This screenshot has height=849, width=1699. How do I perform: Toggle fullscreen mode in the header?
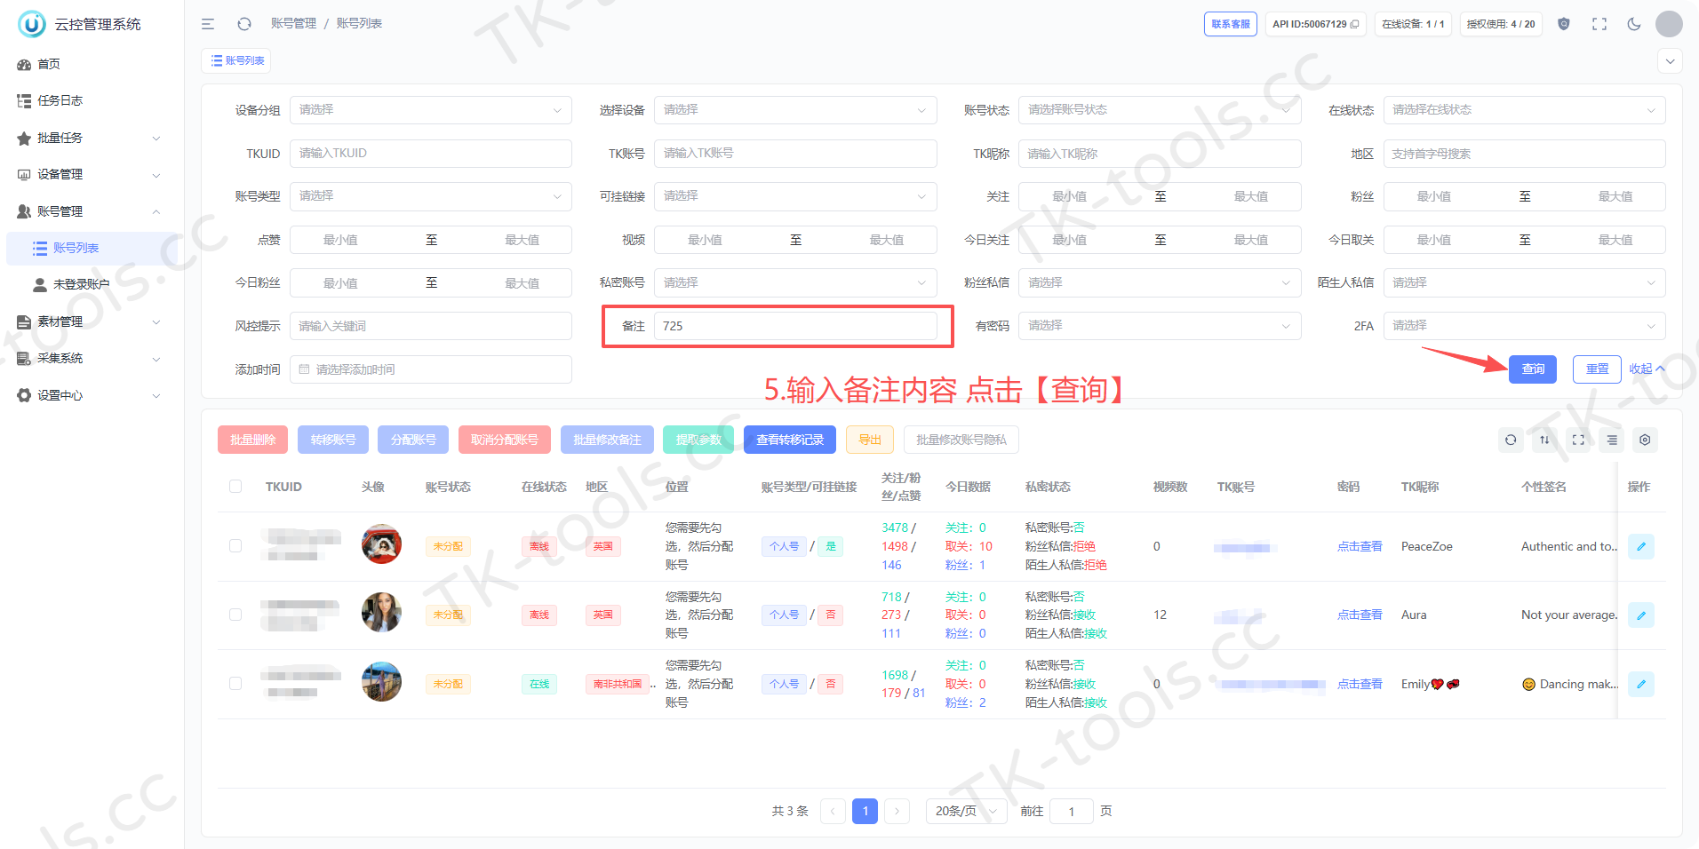1599,24
